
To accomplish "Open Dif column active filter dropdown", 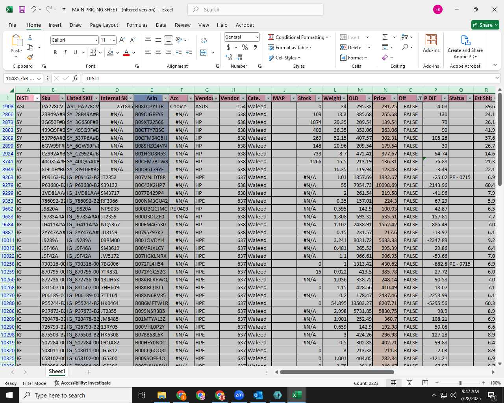I will tap(419, 98).
